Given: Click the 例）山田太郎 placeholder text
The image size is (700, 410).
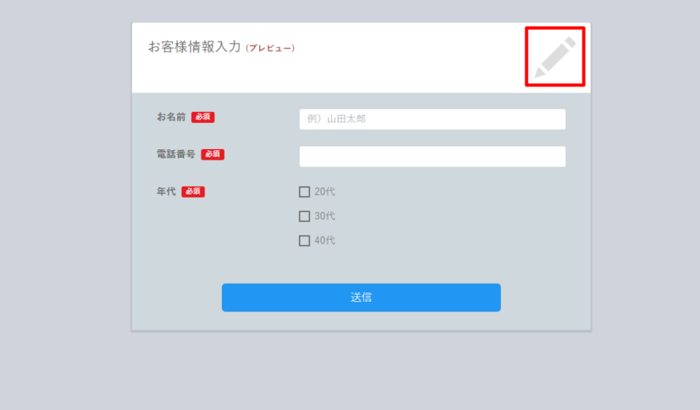Looking at the screenshot, I should click(336, 119).
